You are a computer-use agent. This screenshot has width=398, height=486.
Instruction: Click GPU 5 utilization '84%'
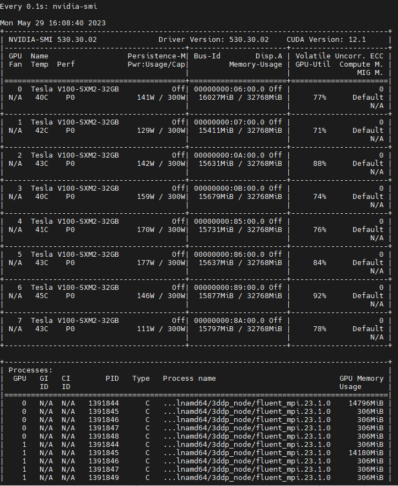point(320,262)
